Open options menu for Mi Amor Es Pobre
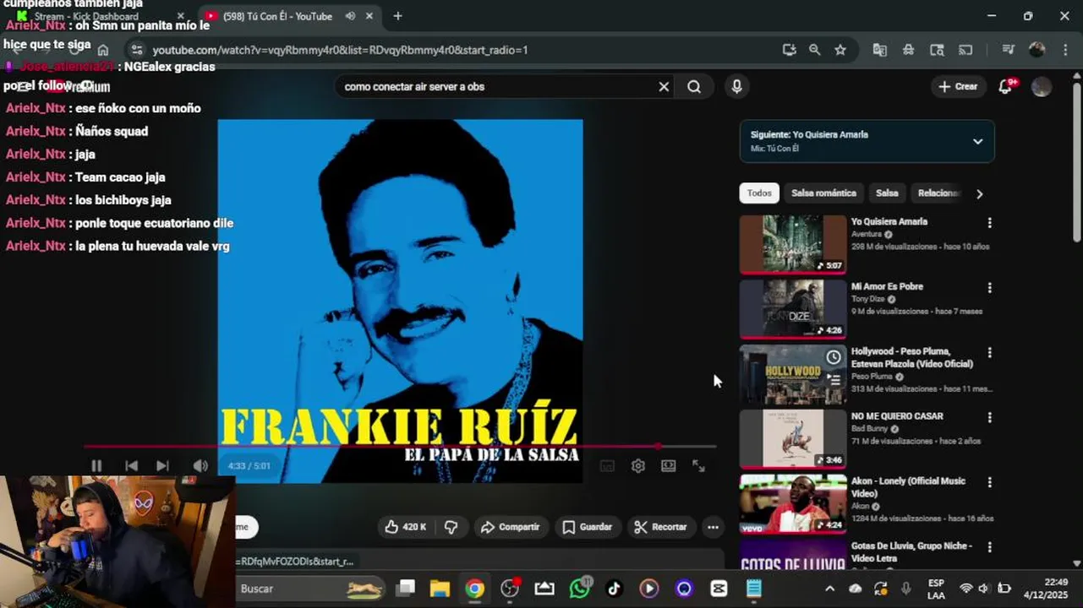 click(x=989, y=288)
